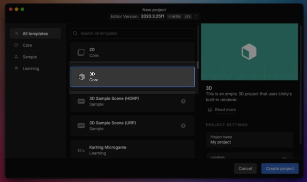Click the All templates list icon
Image resolution: width=307 pixels, height=182 pixels.
pos(16,34)
